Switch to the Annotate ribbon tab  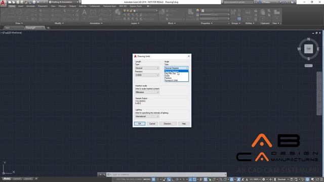[x=30, y=6]
